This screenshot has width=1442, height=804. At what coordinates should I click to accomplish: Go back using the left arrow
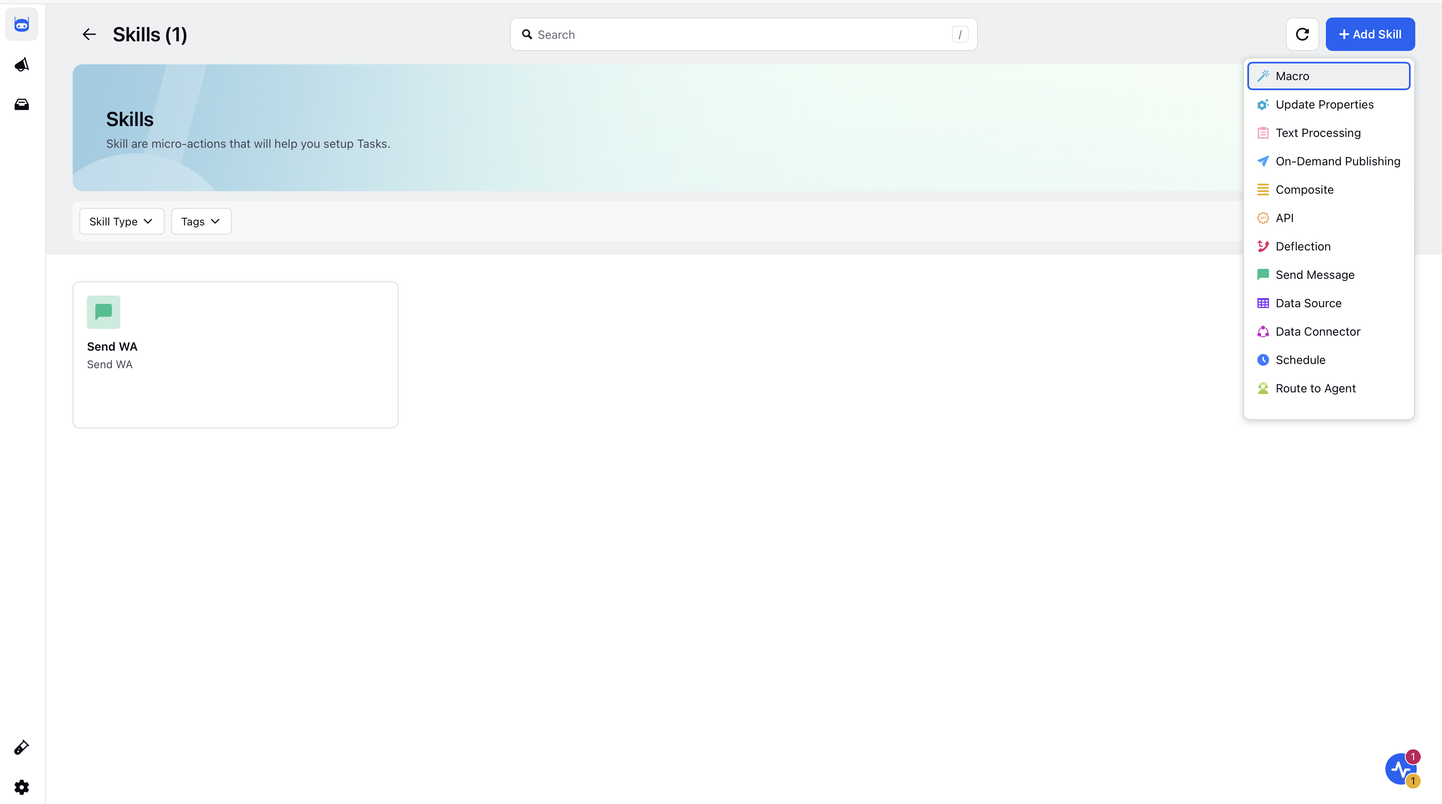coord(89,35)
